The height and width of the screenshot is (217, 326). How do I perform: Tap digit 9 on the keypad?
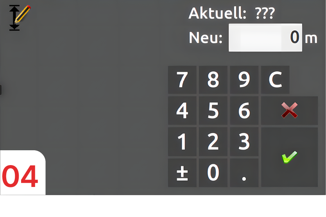click(244, 80)
